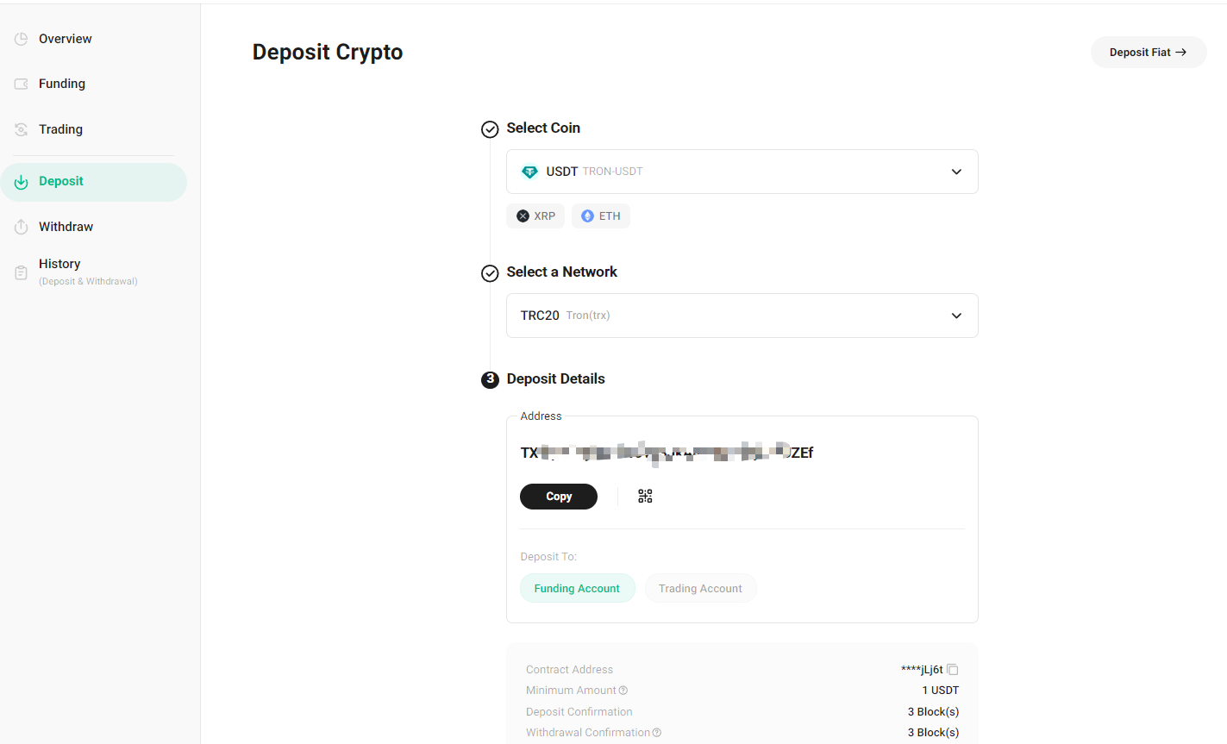
Task: Copy the contract address using the copy icon
Action: point(953,669)
